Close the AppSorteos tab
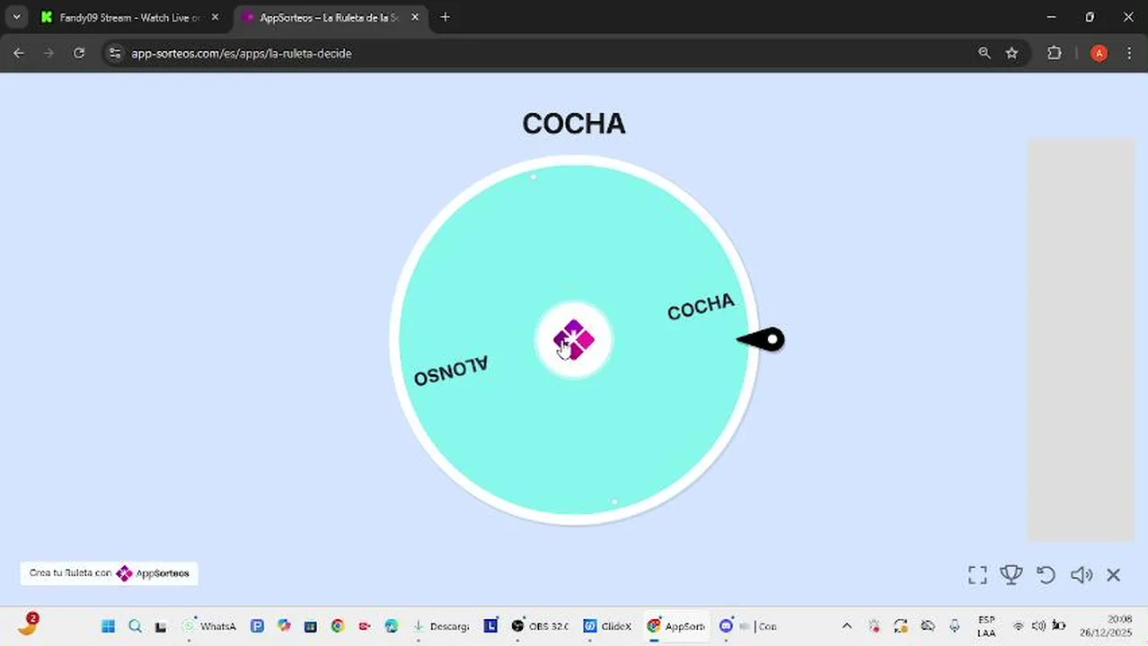 click(x=416, y=17)
